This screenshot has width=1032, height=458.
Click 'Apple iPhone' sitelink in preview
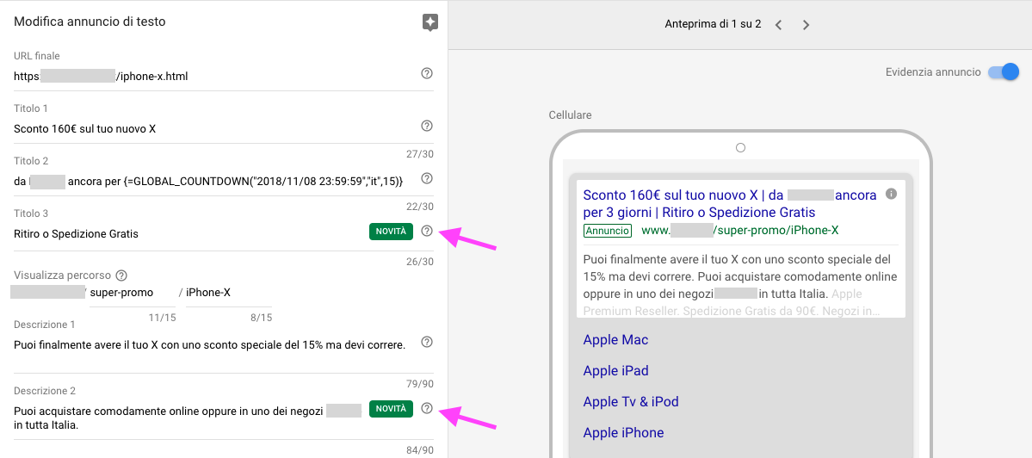[623, 432]
